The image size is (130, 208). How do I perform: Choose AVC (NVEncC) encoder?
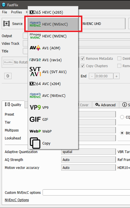point(53,96)
